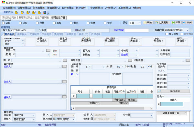This screenshot has width=194, height=127.
Task: Select the 自拖 radio button
Action: (155, 41)
